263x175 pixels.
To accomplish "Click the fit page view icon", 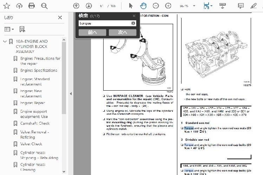I will 206,6.
